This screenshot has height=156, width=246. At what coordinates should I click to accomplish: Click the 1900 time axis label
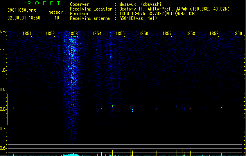pos(237,34)
